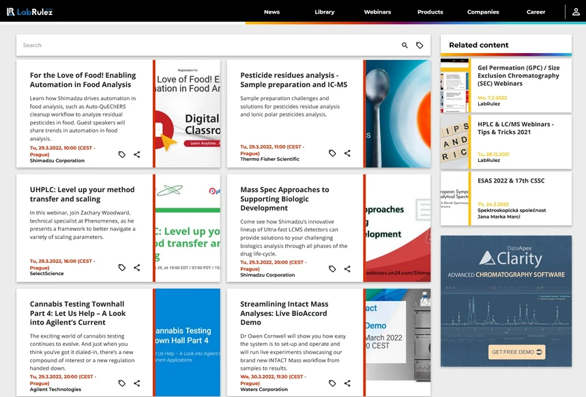Image resolution: width=586 pixels, height=397 pixels.
Task: Click scrabble-tiles thumbnail of HPLC Tips item
Action: [454, 142]
